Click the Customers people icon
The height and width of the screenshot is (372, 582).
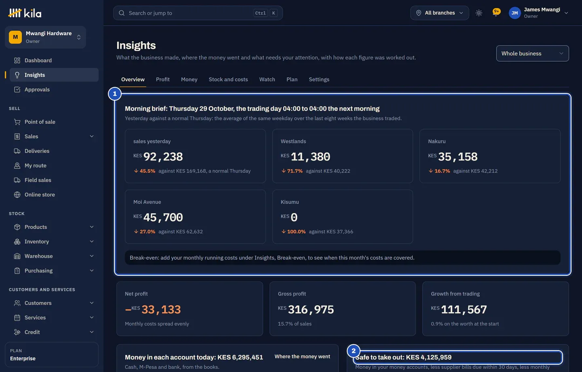tap(17, 303)
